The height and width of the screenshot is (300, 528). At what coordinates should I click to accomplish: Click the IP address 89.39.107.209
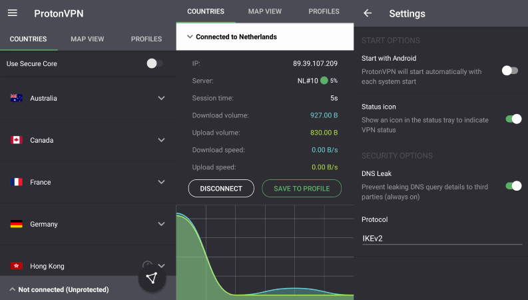(x=315, y=63)
